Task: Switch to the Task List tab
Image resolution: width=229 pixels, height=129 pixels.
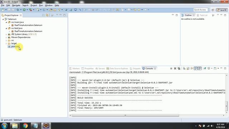Action: pos(202,15)
